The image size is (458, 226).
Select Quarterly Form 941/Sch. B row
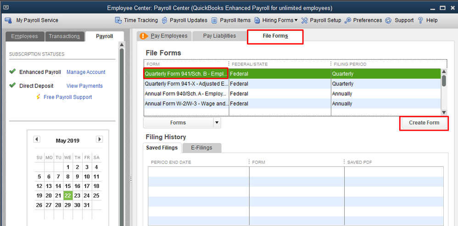point(292,74)
